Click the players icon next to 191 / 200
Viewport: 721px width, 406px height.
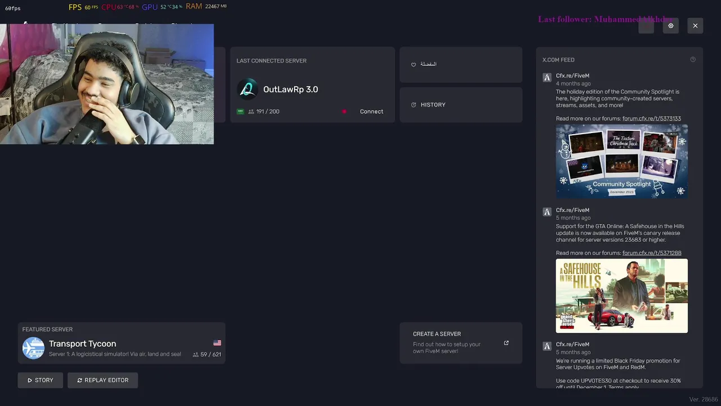(251, 112)
